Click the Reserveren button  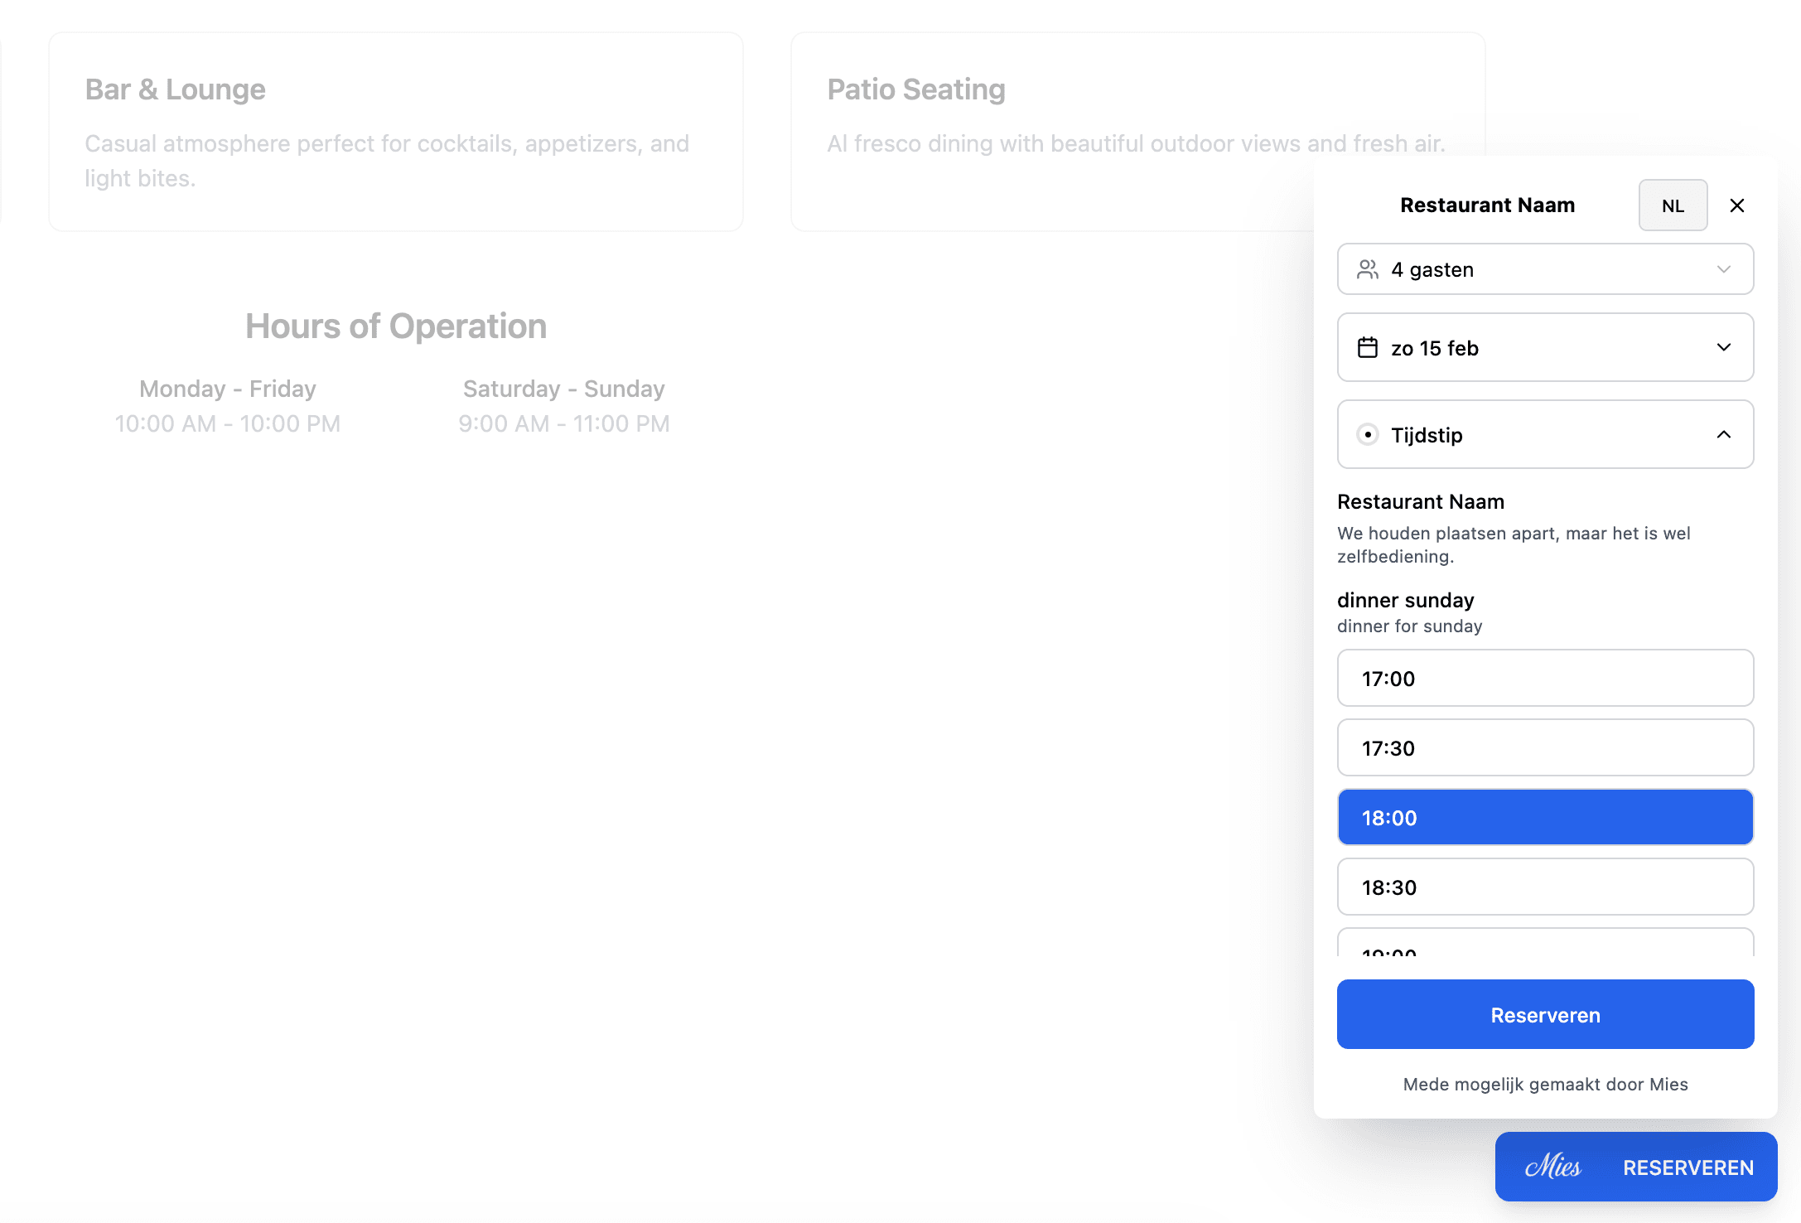click(1544, 1014)
